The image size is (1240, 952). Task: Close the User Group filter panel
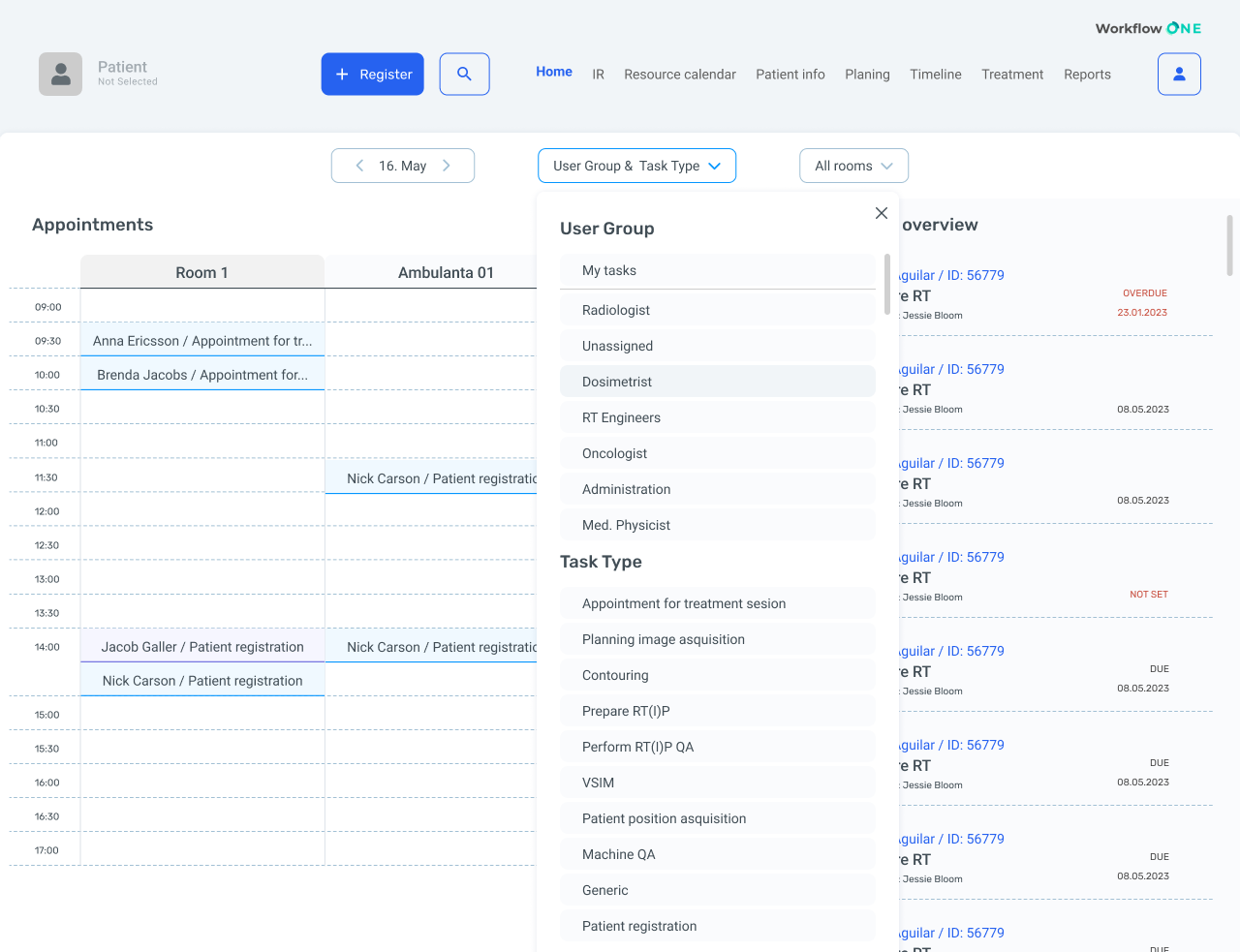[882, 213]
